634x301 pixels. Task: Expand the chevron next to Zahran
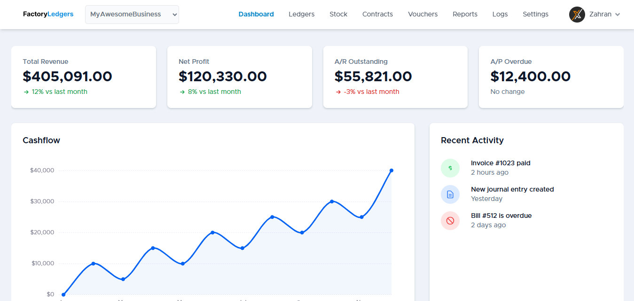[617, 15]
